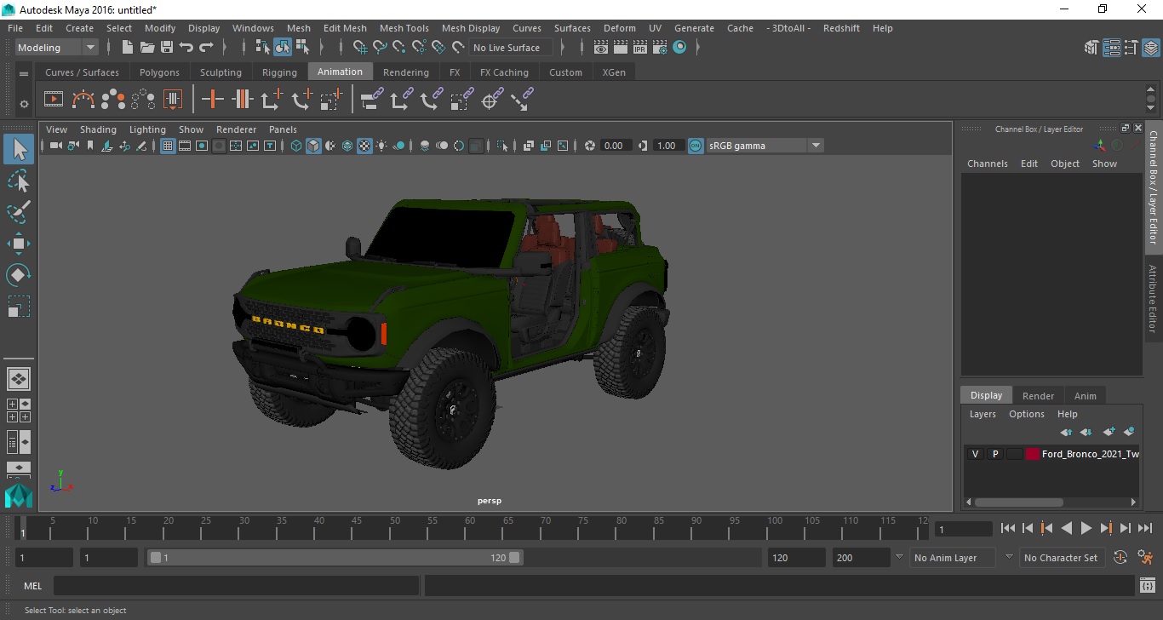This screenshot has width=1163, height=620.
Task: Open a scene with the folder icon
Action: coord(147,47)
